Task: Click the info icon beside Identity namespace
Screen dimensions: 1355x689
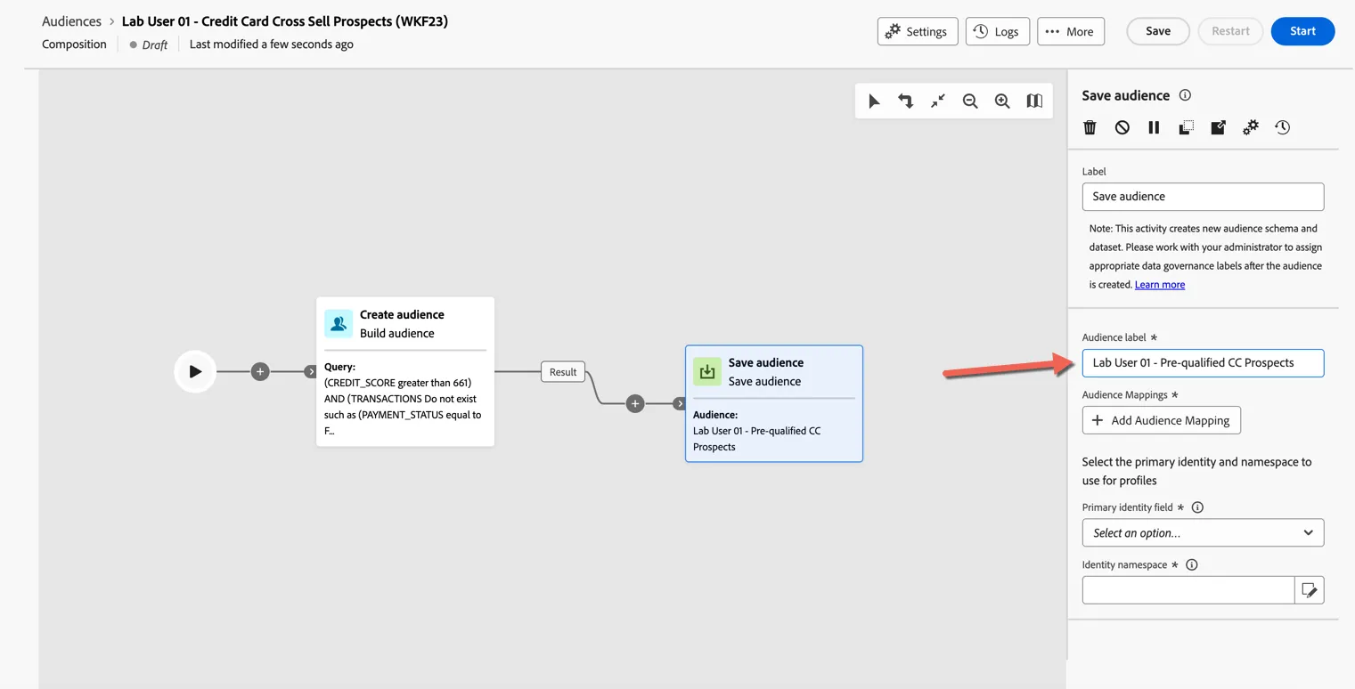Action: [1192, 564]
